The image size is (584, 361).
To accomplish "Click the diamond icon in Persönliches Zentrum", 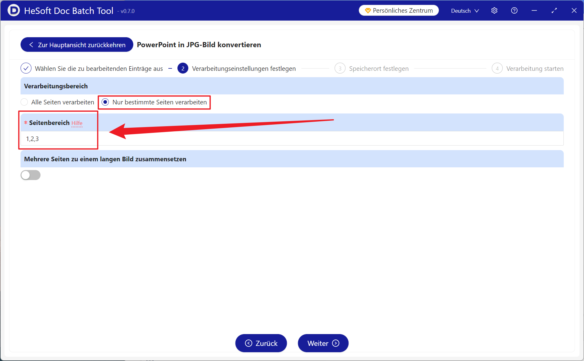I will (368, 11).
